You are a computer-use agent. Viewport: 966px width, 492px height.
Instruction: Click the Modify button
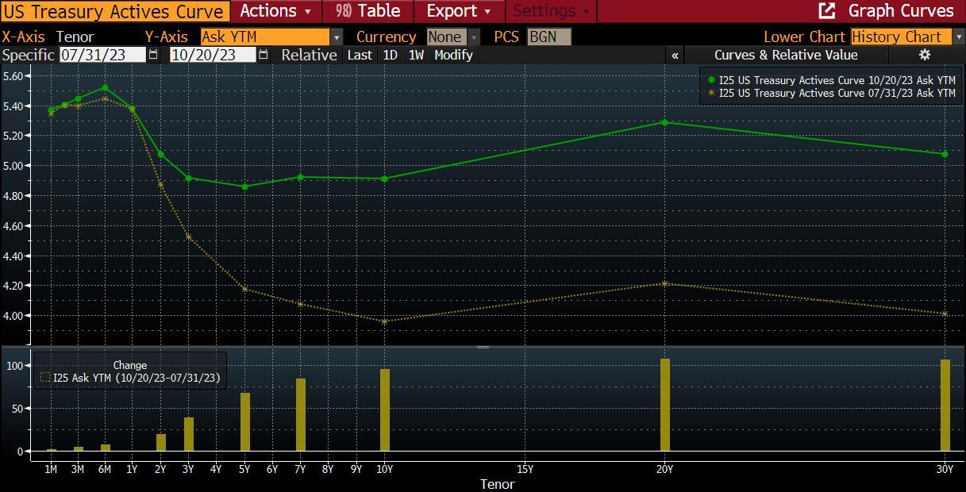point(453,55)
